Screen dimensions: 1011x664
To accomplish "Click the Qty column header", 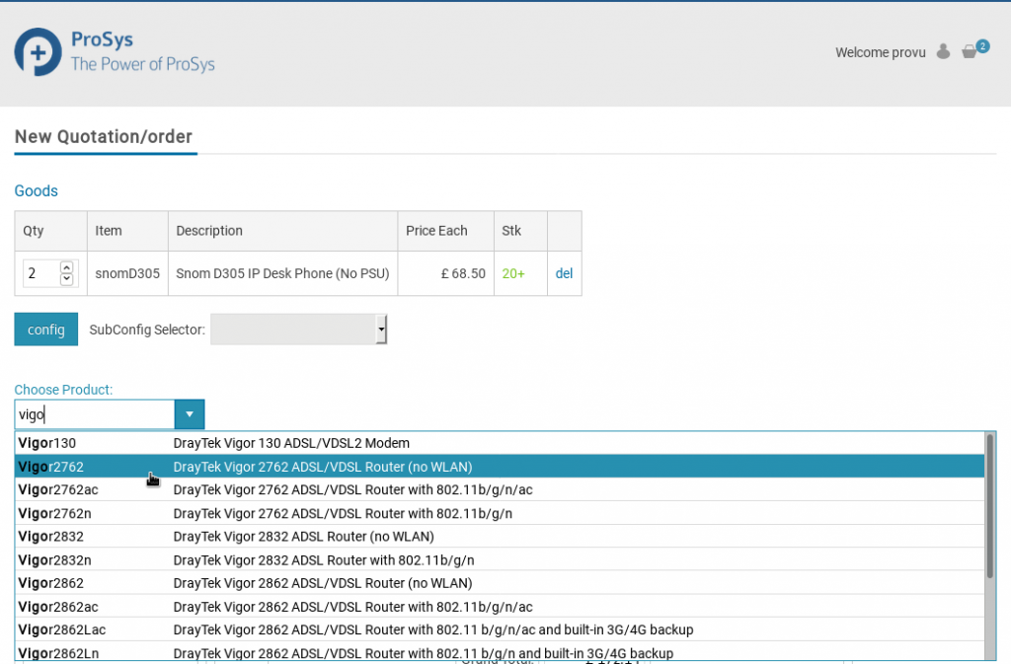I will tap(51, 231).
